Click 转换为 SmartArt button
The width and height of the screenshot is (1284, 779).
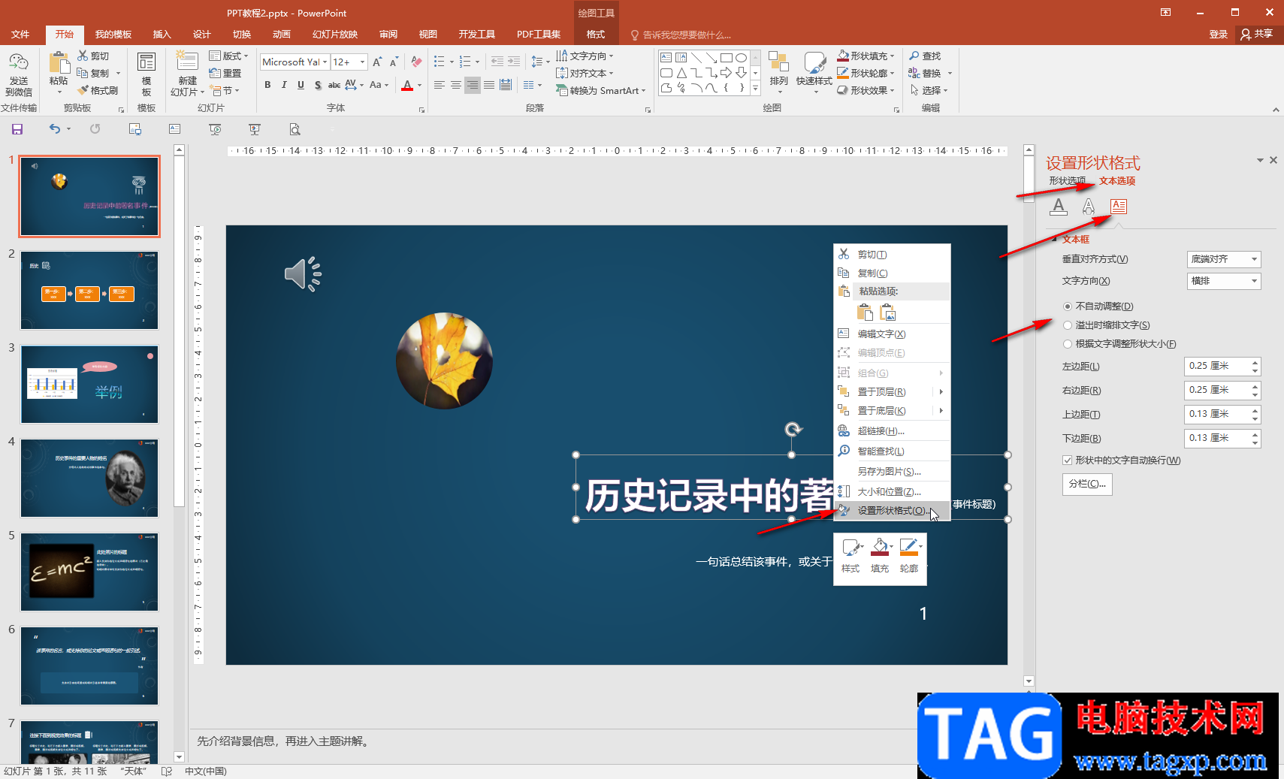point(600,91)
